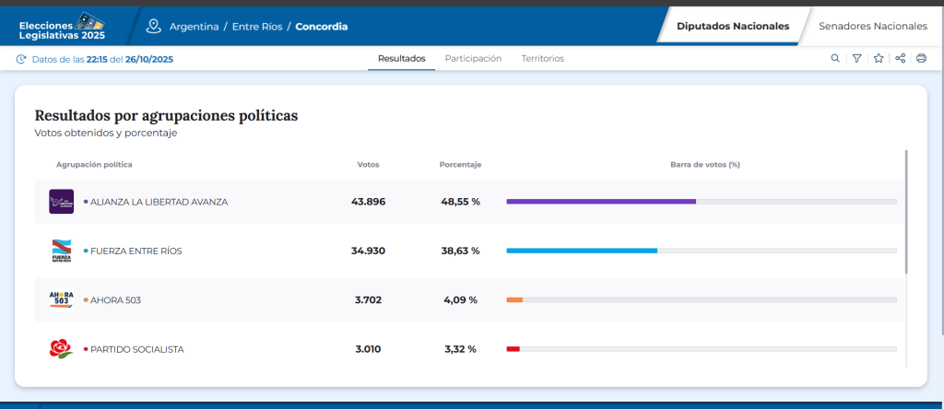Click the star favorites icon
This screenshot has width=944, height=409.
tap(879, 58)
